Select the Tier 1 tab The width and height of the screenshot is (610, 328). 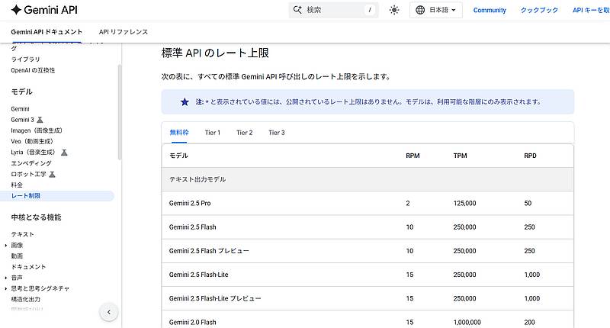[x=213, y=133]
